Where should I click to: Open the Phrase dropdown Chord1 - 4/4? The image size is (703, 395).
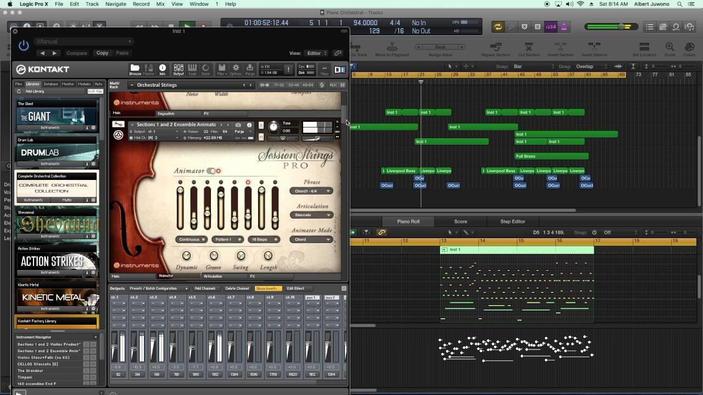tap(311, 191)
